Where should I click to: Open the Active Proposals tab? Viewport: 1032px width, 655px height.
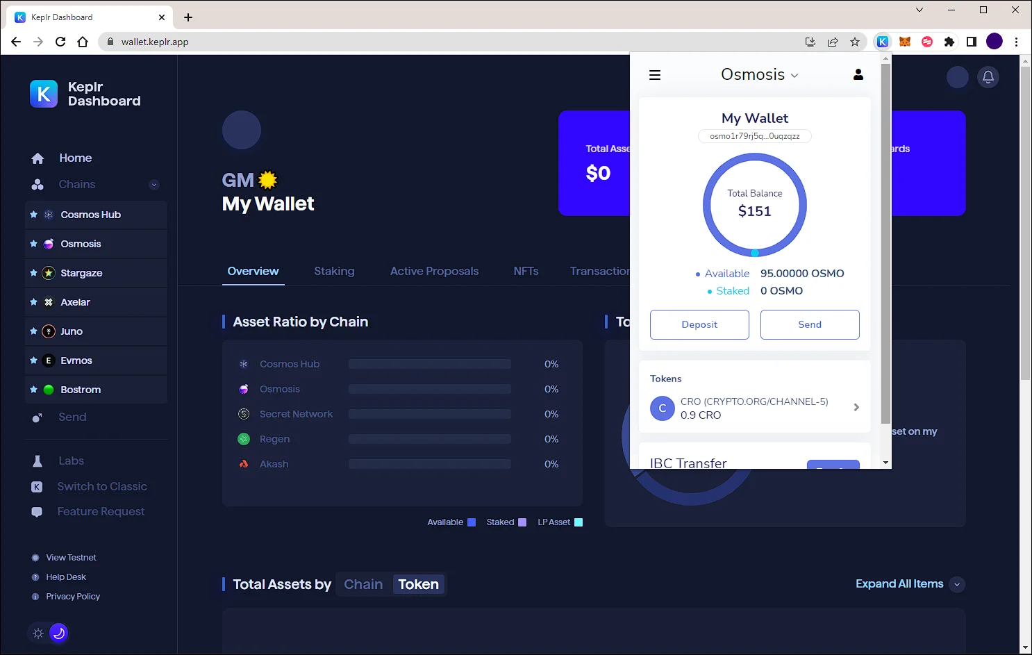tap(434, 271)
